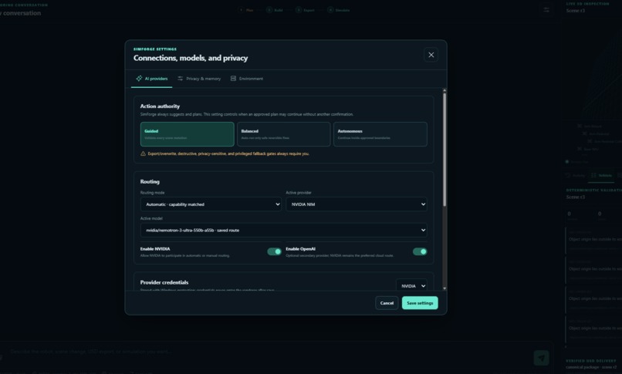The height and width of the screenshot is (374, 622).
Task: Open the AI providers tab
Action: pos(151,79)
